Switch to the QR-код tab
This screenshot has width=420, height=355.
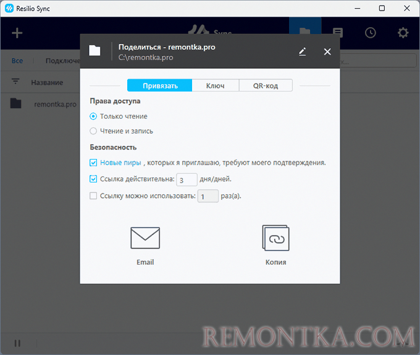(266, 85)
